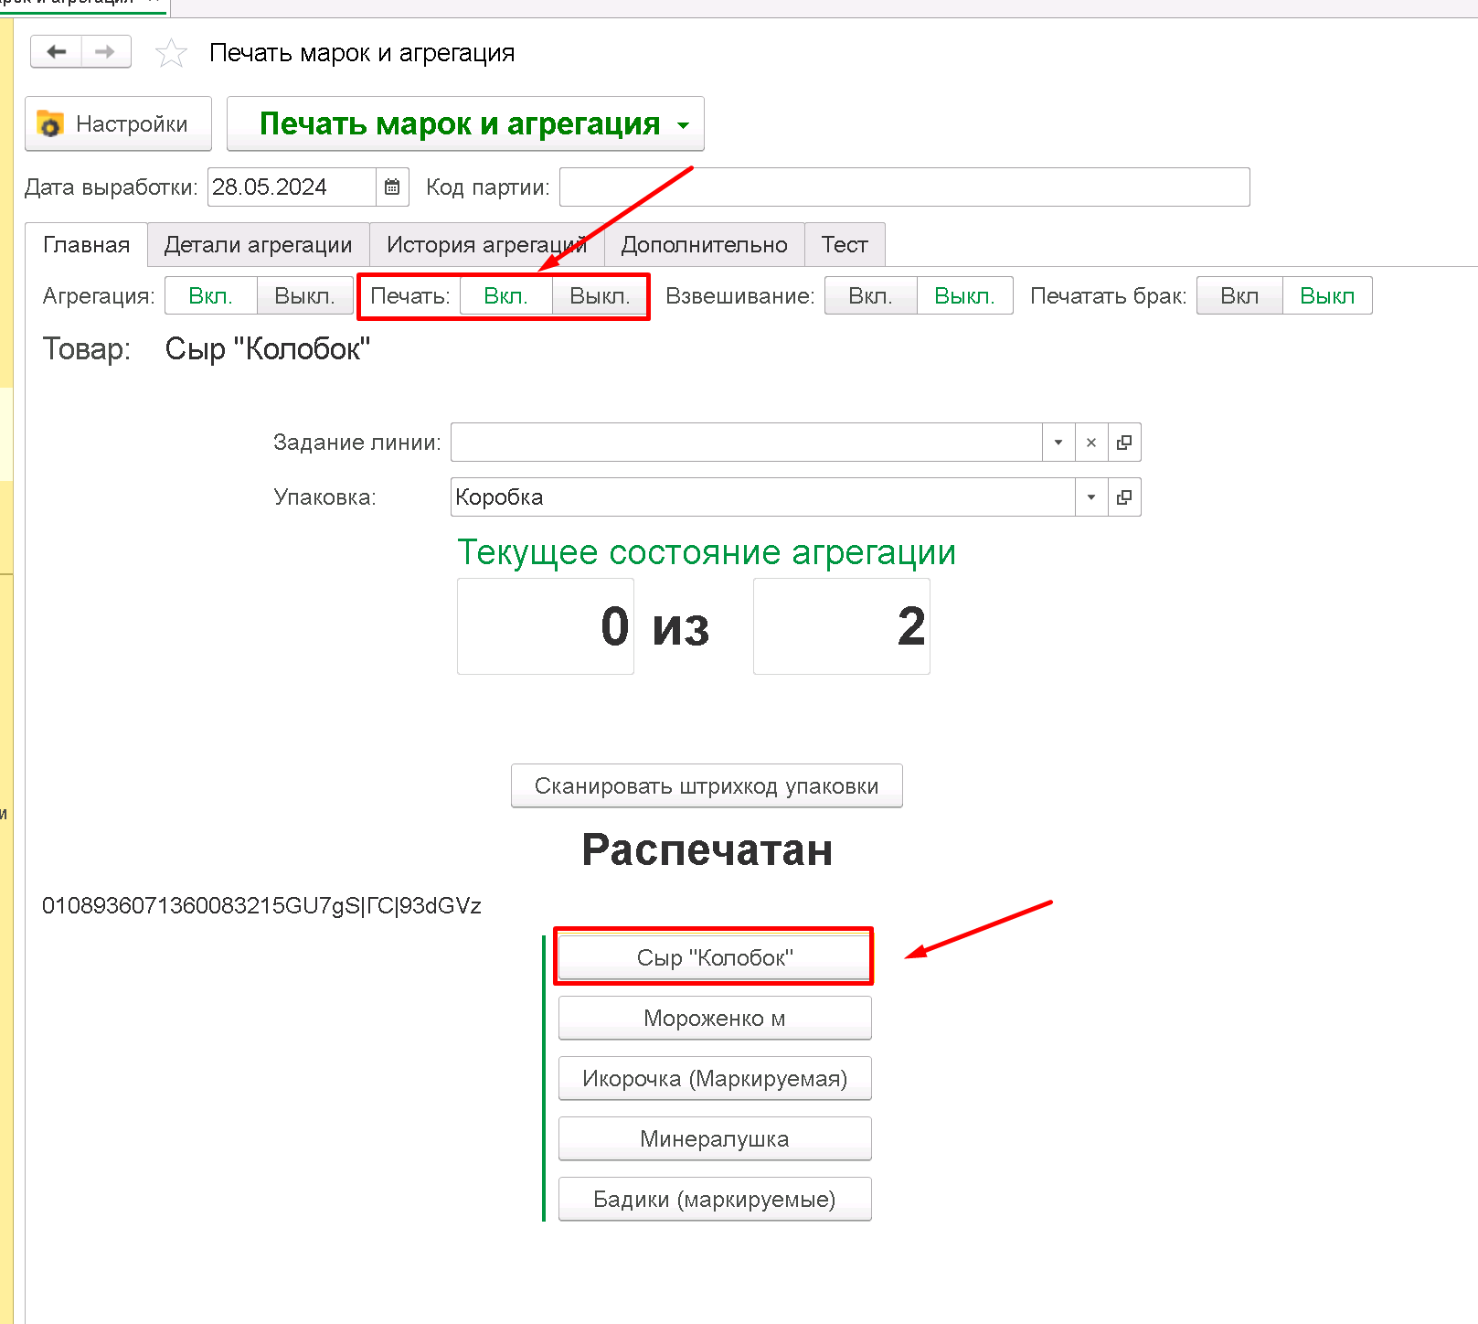Select product Сыр "Колобок"
Screen dimensions: 1478x1324
(715, 957)
